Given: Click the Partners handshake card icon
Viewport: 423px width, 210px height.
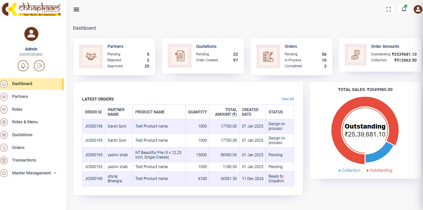Looking at the screenshot, I should 91,56.
